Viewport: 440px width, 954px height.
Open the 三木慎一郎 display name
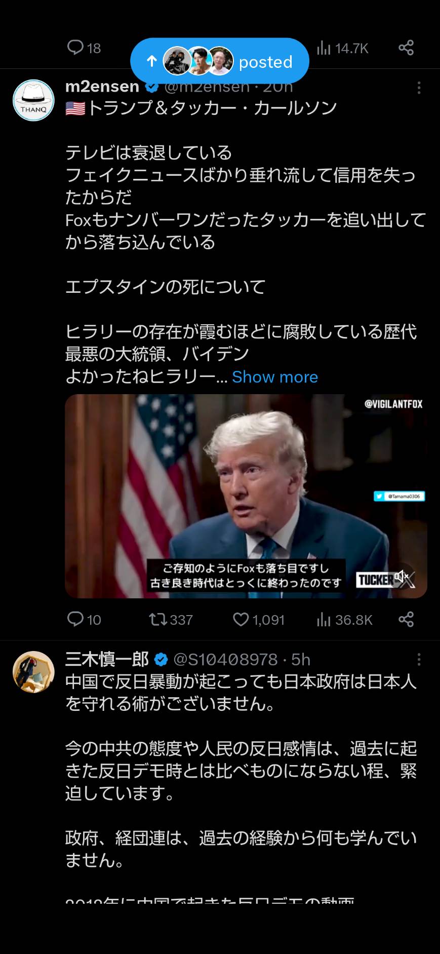[x=107, y=659]
